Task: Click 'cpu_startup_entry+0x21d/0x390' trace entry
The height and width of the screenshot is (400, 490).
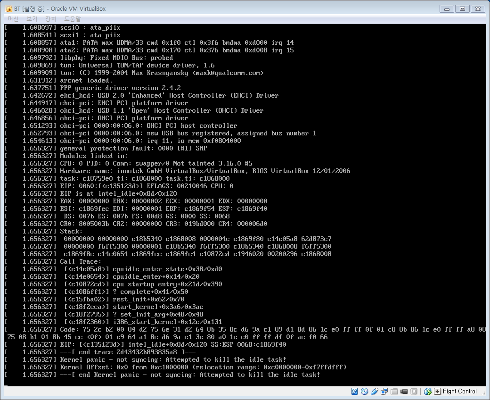Action: pos(167,284)
